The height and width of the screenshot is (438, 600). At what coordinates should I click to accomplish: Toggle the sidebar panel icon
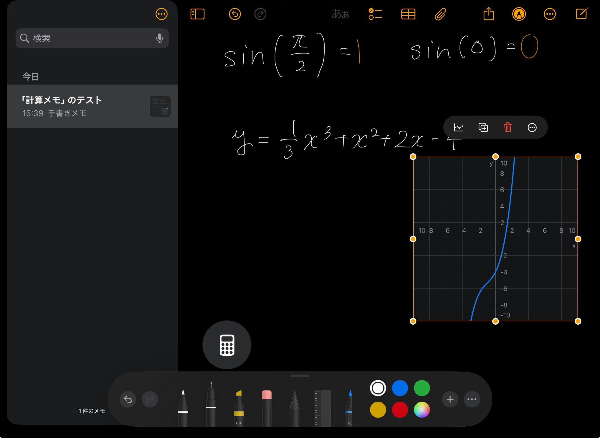[197, 14]
